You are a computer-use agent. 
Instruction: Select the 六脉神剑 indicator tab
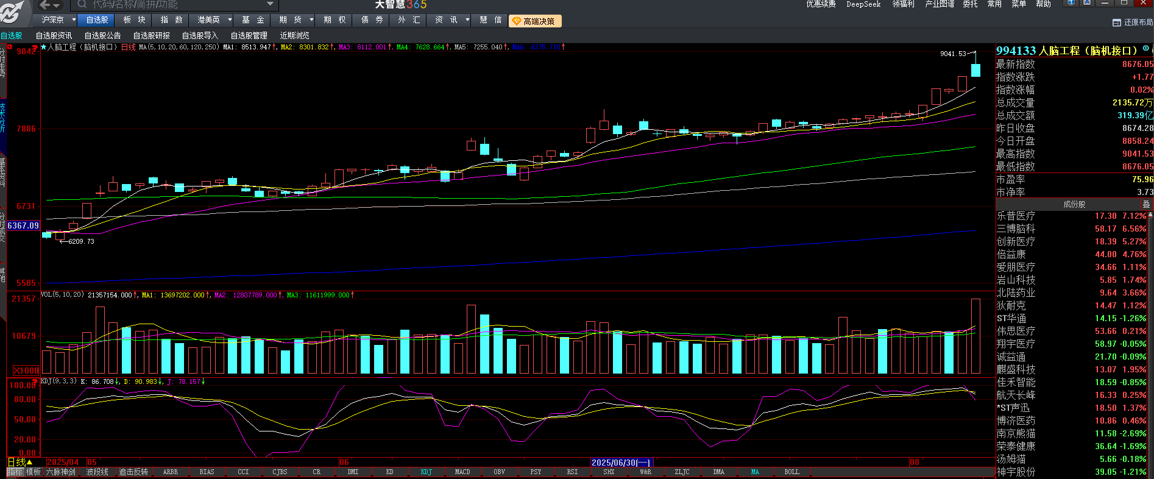(x=61, y=472)
